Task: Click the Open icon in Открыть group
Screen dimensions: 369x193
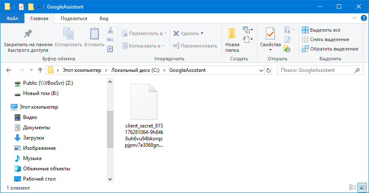Action: [x=287, y=30]
